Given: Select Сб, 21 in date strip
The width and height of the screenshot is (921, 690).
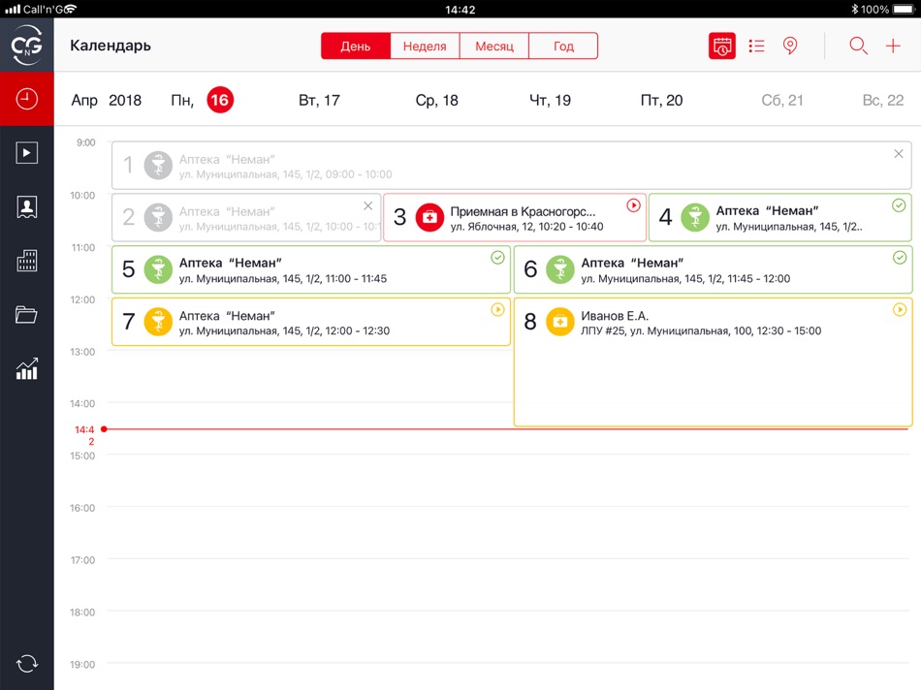Looking at the screenshot, I should click(781, 101).
